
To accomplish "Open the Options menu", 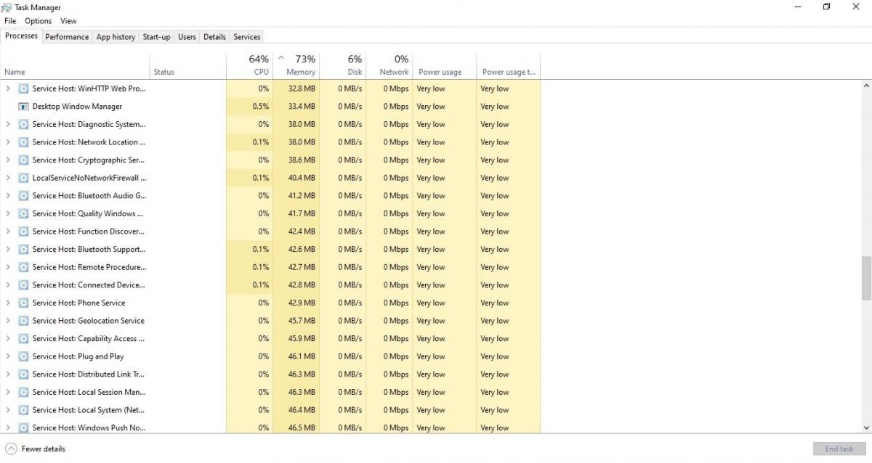I will [x=38, y=21].
